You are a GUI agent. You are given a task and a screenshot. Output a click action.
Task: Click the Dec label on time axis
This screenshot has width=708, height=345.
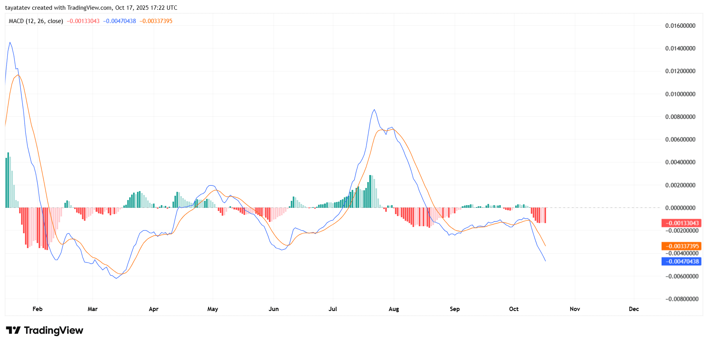(x=634, y=309)
